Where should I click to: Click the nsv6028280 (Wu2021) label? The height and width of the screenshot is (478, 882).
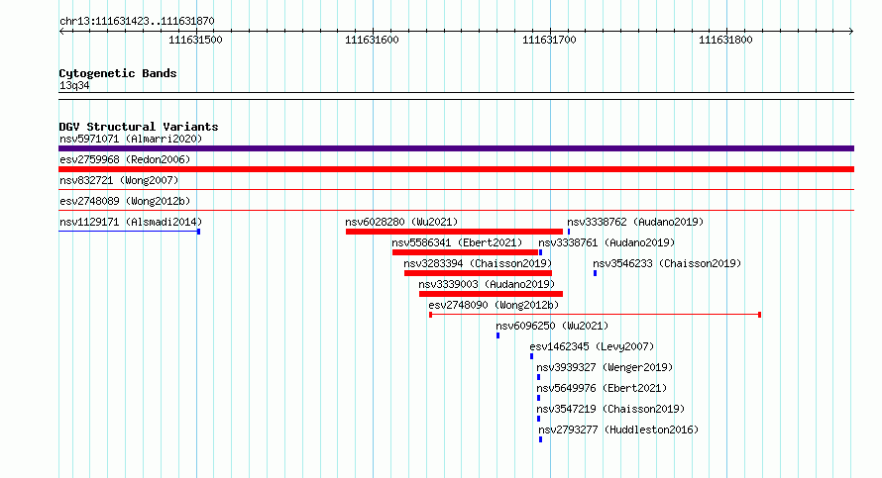(401, 222)
